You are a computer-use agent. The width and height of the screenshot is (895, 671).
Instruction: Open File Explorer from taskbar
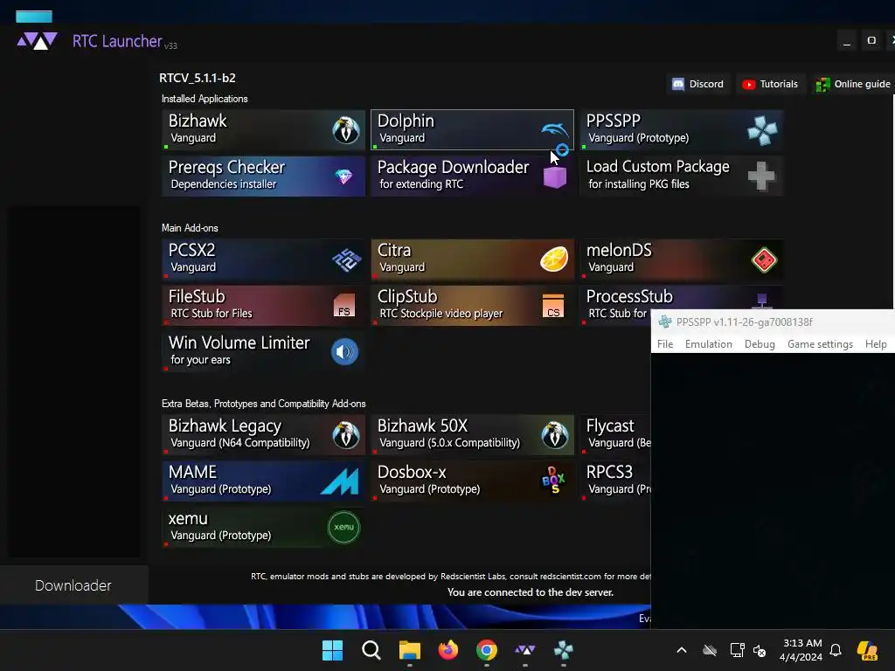tap(409, 650)
